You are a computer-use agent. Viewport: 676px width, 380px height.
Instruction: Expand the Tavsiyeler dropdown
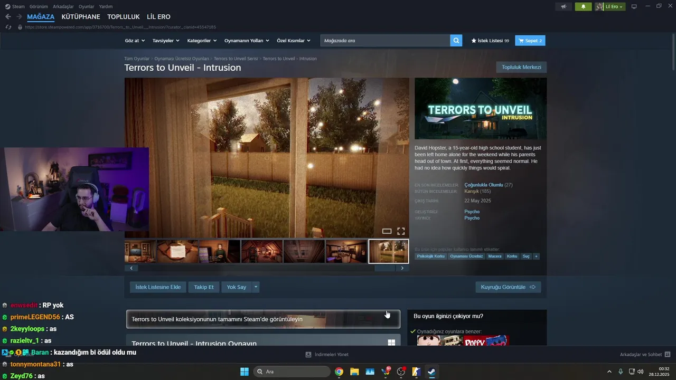coord(166,41)
